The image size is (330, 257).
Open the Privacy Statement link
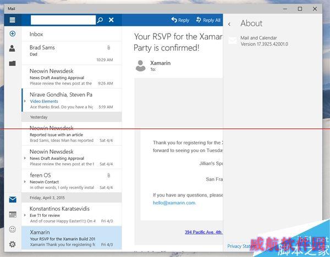coord(240,246)
